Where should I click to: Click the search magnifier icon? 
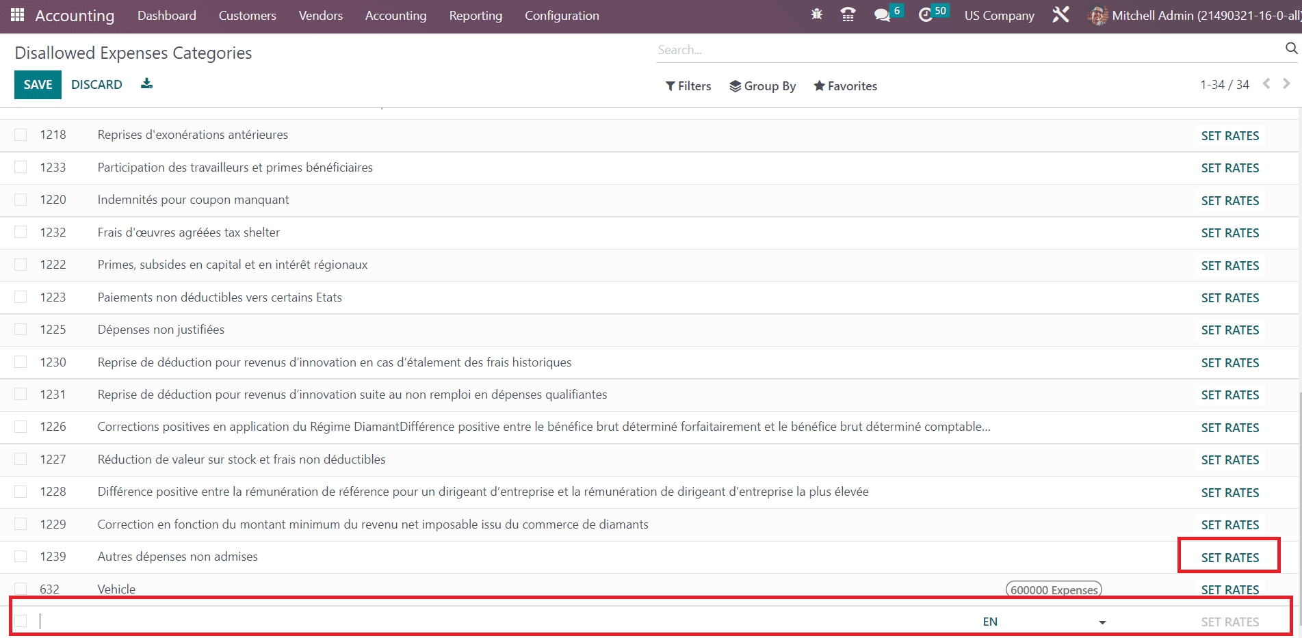(1291, 49)
